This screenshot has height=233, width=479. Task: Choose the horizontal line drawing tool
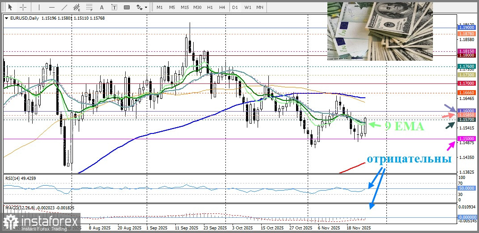52,7
